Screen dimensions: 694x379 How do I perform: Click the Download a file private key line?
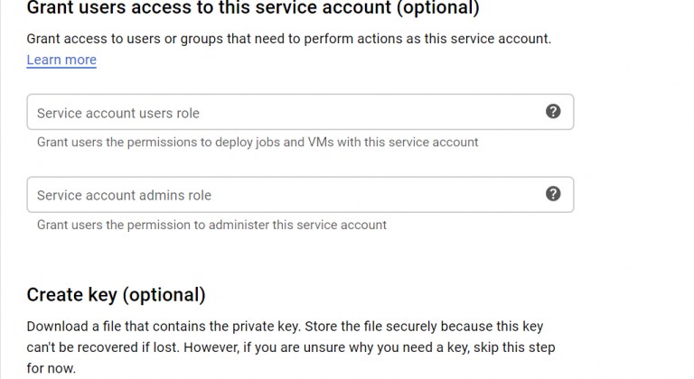point(285,327)
